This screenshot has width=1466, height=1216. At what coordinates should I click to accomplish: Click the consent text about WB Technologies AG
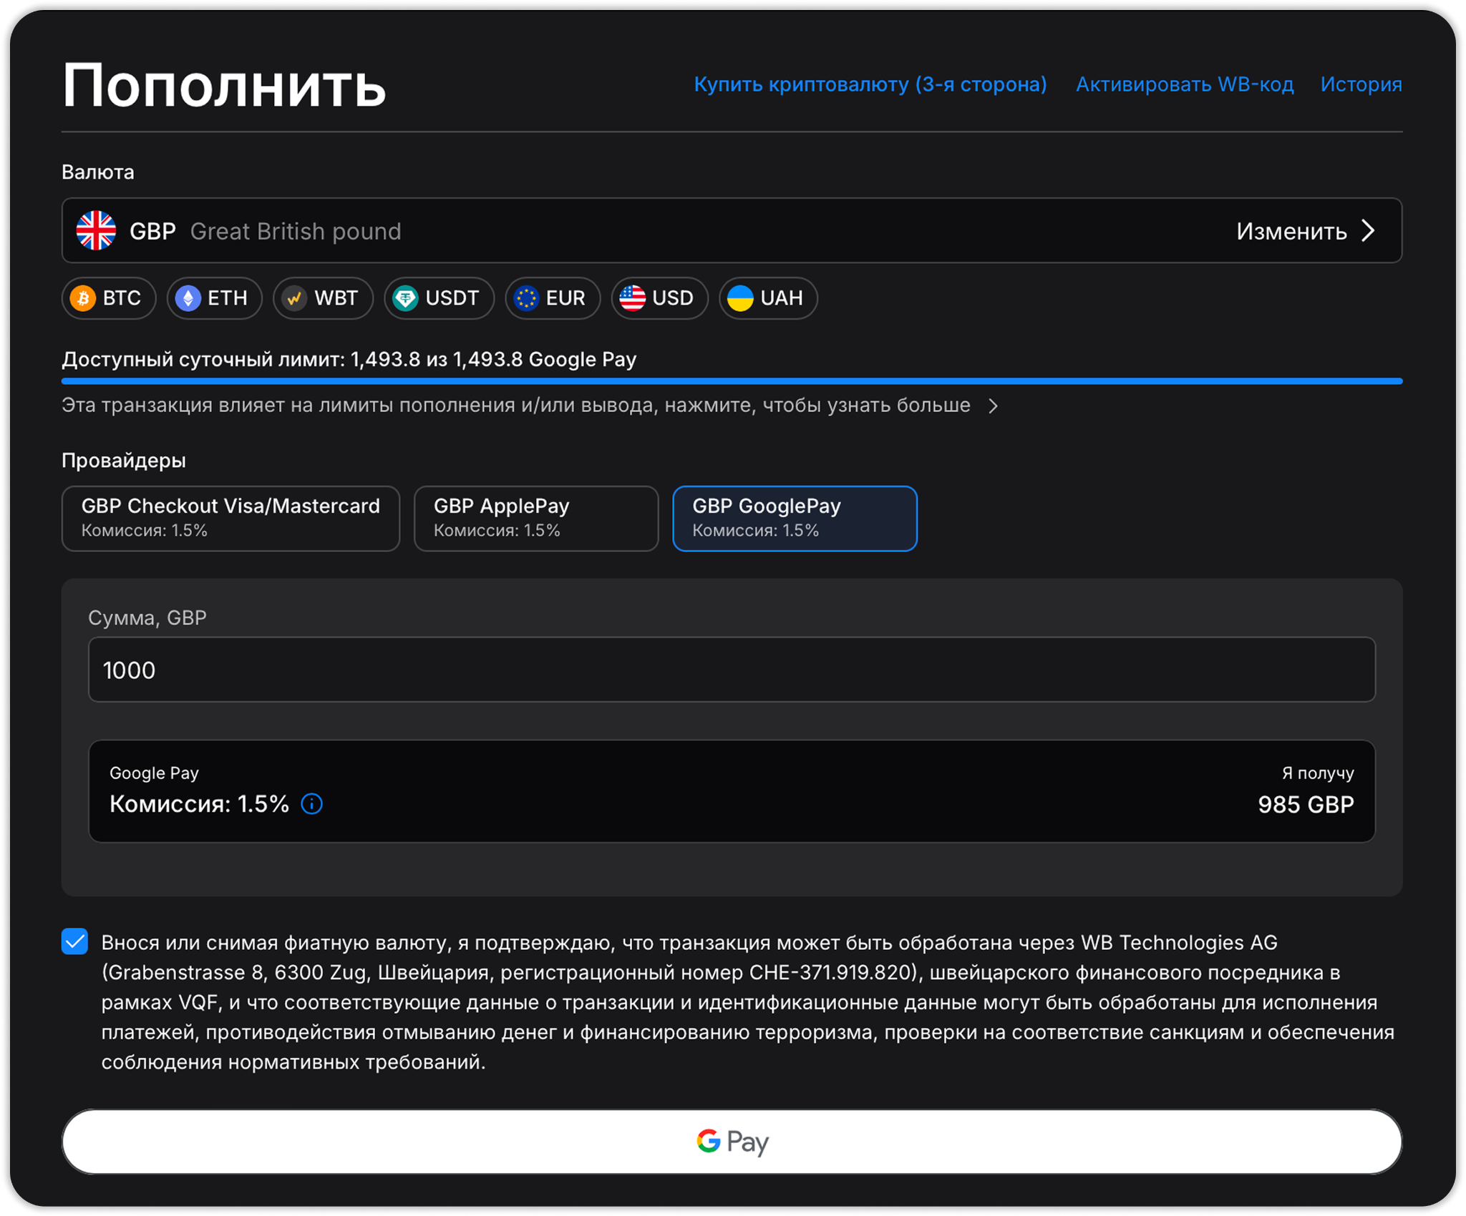coord(747,1001)
